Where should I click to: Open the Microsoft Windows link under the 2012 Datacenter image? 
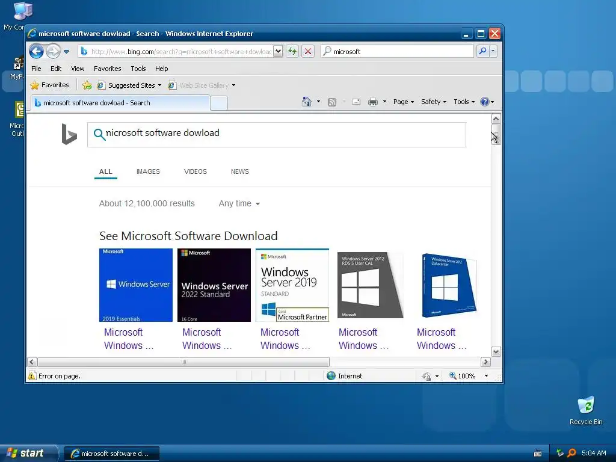pos(441,339)
